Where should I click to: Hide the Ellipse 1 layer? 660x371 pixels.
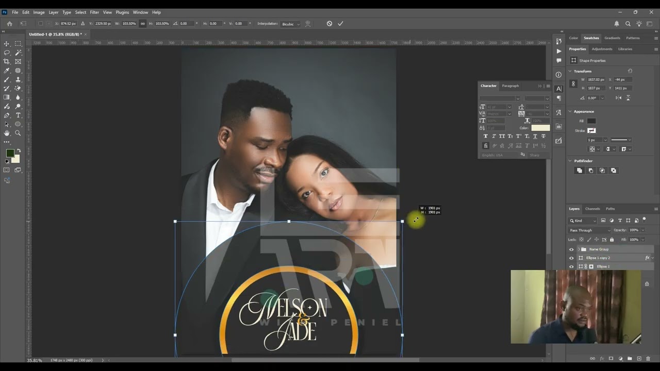[x=571, y=266]
